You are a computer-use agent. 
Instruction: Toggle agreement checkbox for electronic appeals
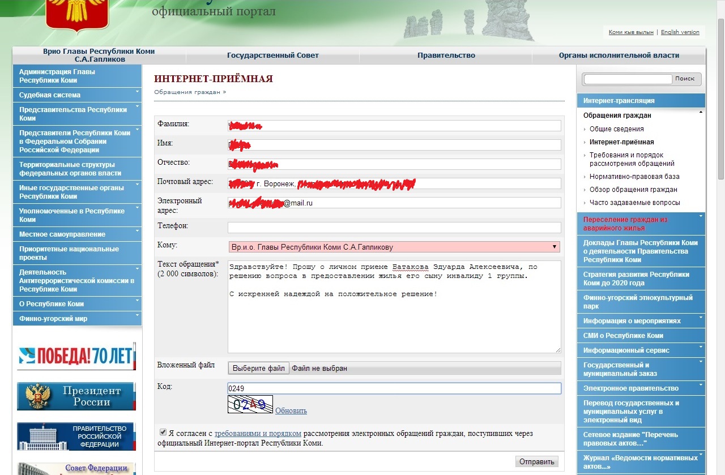(x=163, y=432)
